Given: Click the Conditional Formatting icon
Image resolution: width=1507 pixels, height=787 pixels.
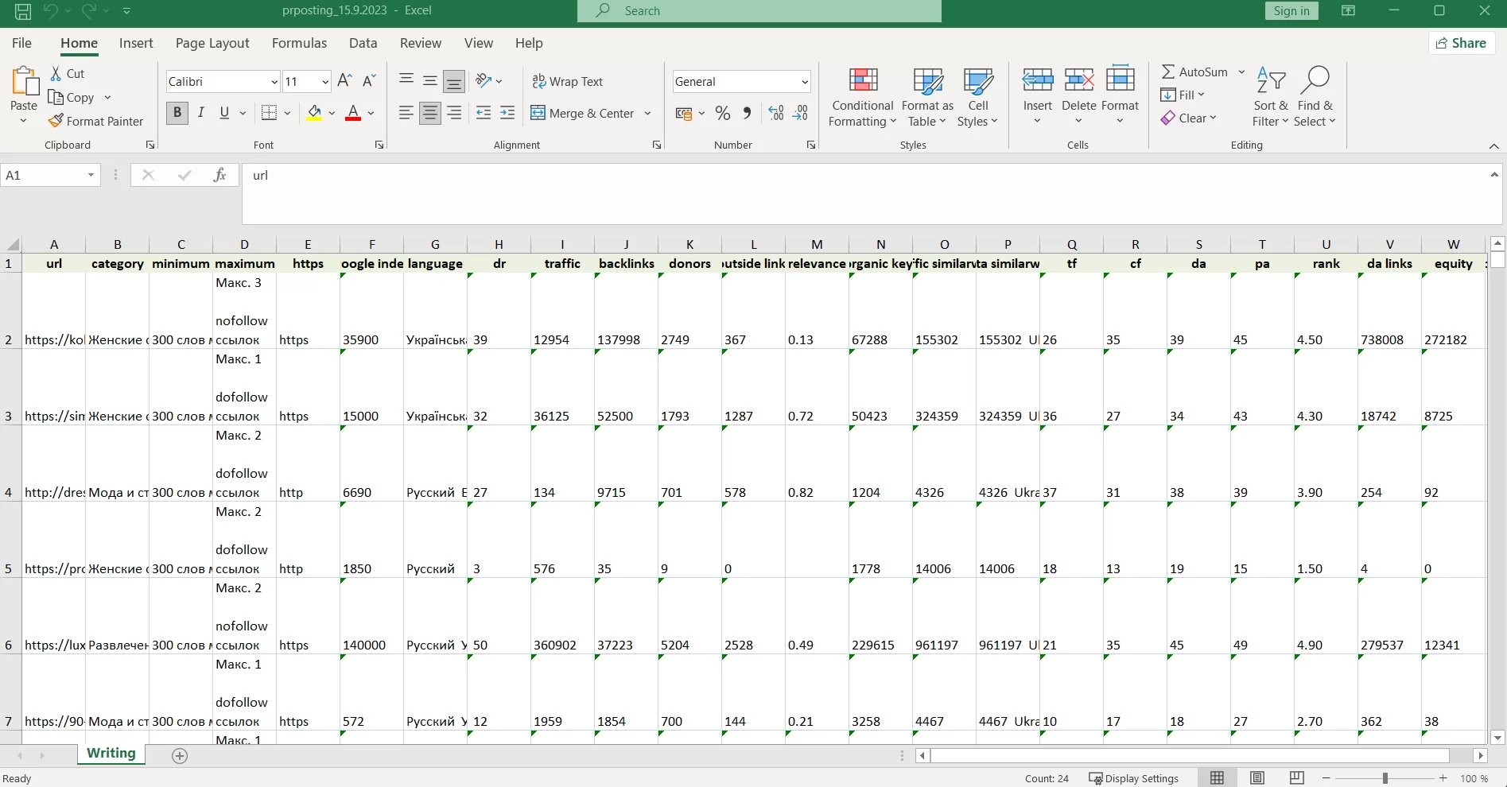Looking at the screenshot, I should coord(863,81).
